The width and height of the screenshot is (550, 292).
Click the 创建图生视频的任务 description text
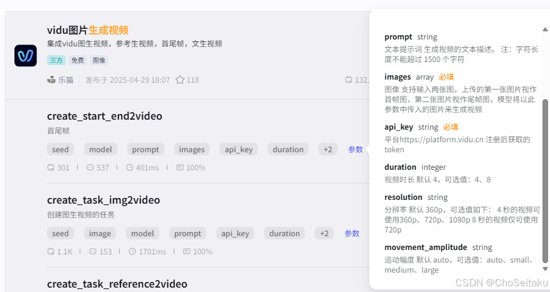tap(81, 214)
